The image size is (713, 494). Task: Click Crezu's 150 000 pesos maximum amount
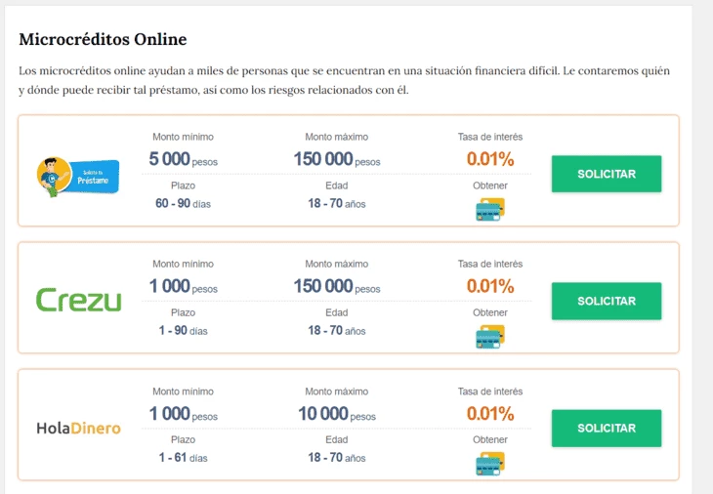pyautogui.click(x=337, y=287)
